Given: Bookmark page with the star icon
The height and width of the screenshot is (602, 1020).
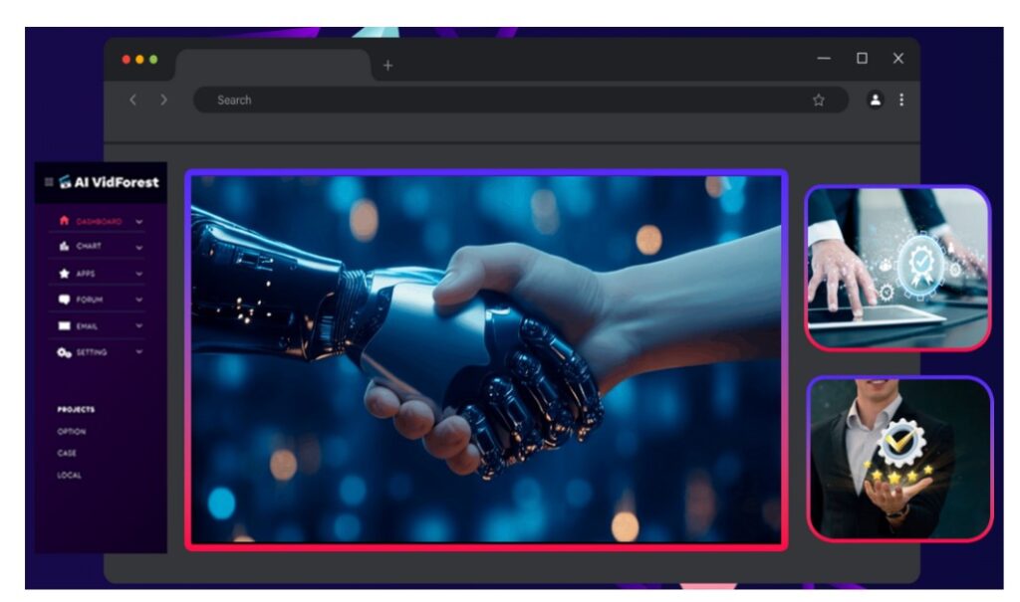Looking at the screenshot, I should (819, 100).
